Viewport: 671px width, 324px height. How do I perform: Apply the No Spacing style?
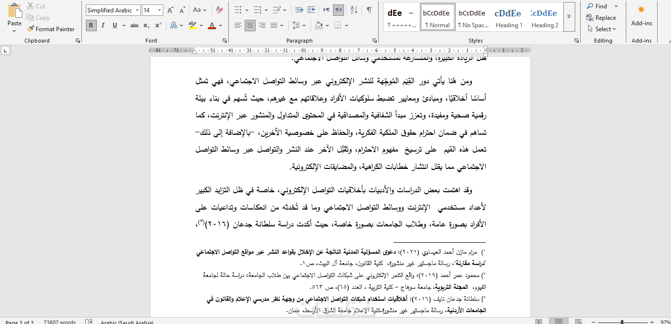(x=472, y=17)
